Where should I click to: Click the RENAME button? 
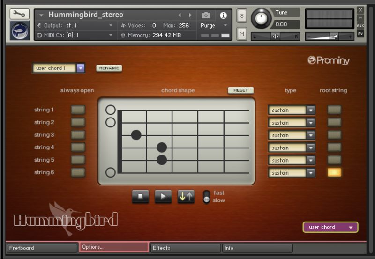tap(109, 68)
